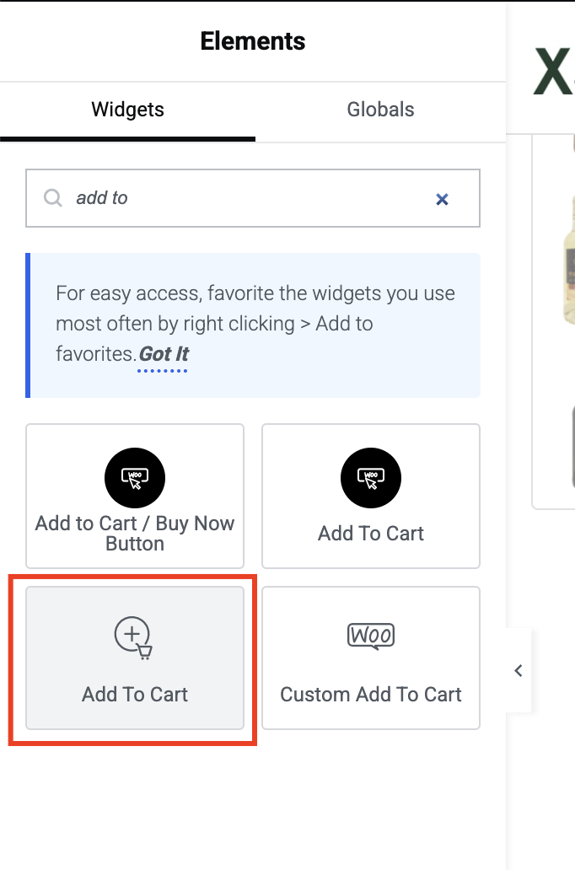Select 'Add to Cart / Buy Now Button' label
The width and height of the screenshot is (575, 870).
(x=135, y=533)
